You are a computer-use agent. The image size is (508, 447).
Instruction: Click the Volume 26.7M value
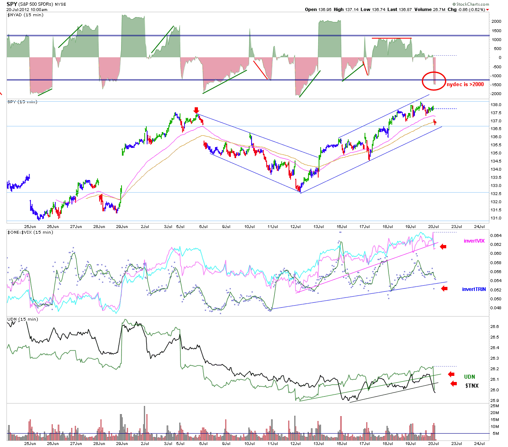[430, 9]
